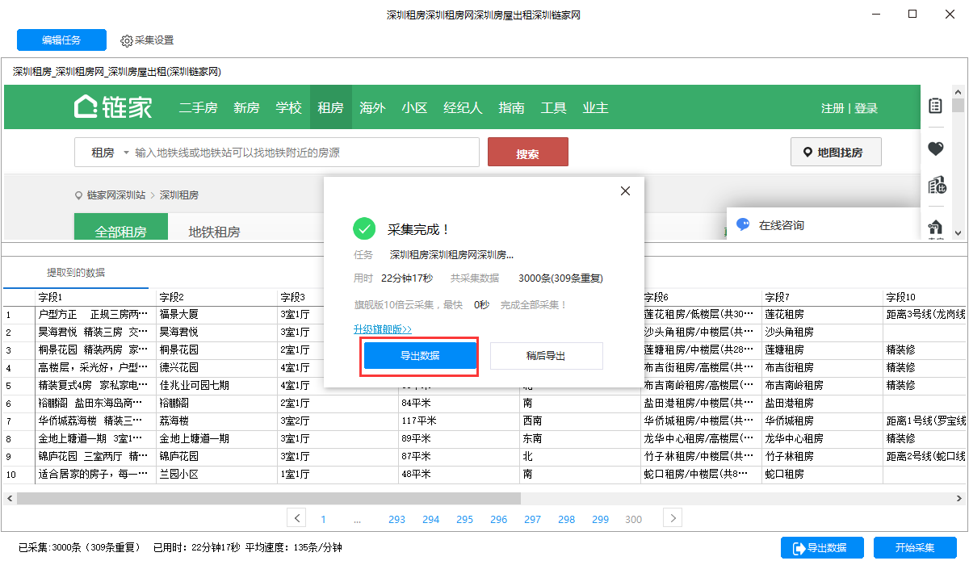The width and height of the screenshot is (969, 565).
Task: Click the 龙华中心租房 cell in 字段7
Action: (x=822, y=438)
